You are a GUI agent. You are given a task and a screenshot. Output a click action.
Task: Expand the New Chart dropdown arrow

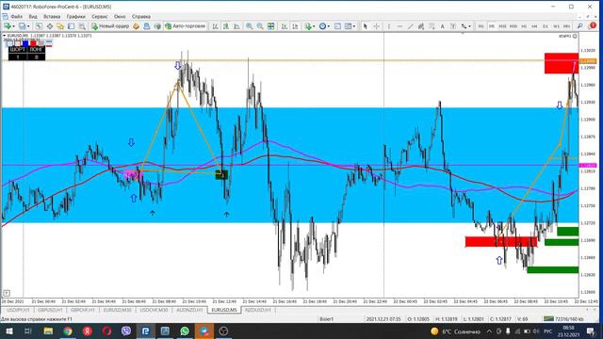point(13,26)
